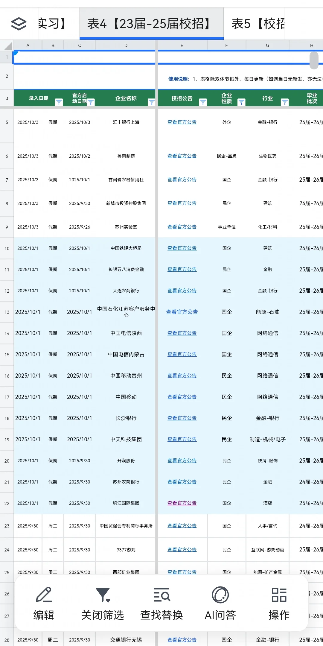The image size is (323, 646).
Task: Open the sheet list layers icon
Action: (x=19, y=24)
